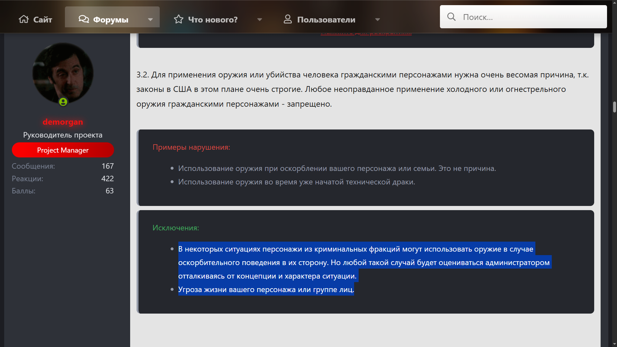
Task: Click the Project Manager red badge
Action: [63, 150]
